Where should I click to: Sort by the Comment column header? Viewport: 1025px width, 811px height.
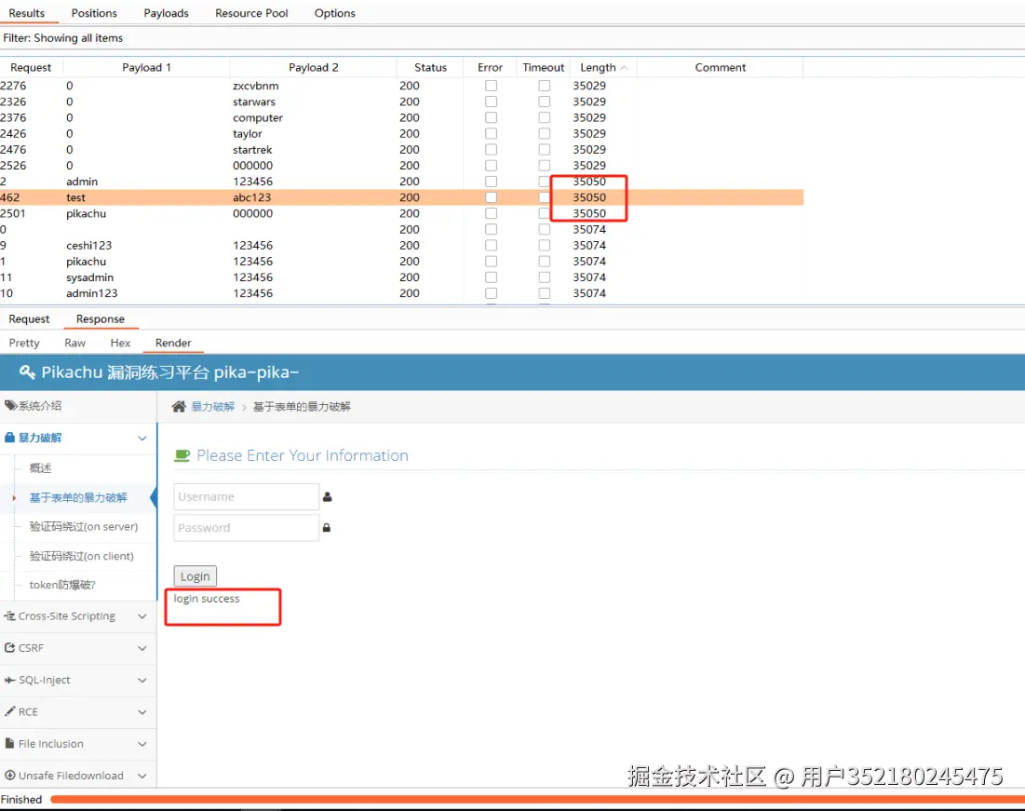(720, 67)
